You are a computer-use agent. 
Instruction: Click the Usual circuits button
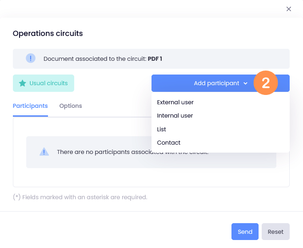coord(44,83)
